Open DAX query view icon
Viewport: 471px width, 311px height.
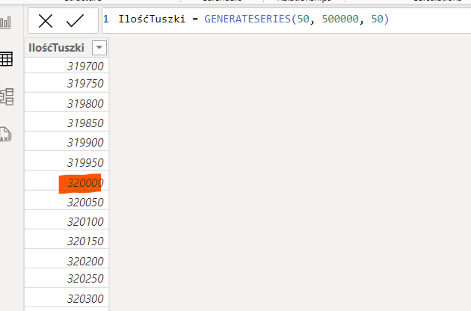[x=5, y=135]
